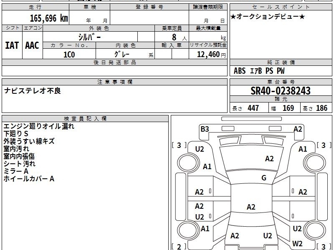
Task: Click the 下廻りS inspector note
Action: (16, 134)
